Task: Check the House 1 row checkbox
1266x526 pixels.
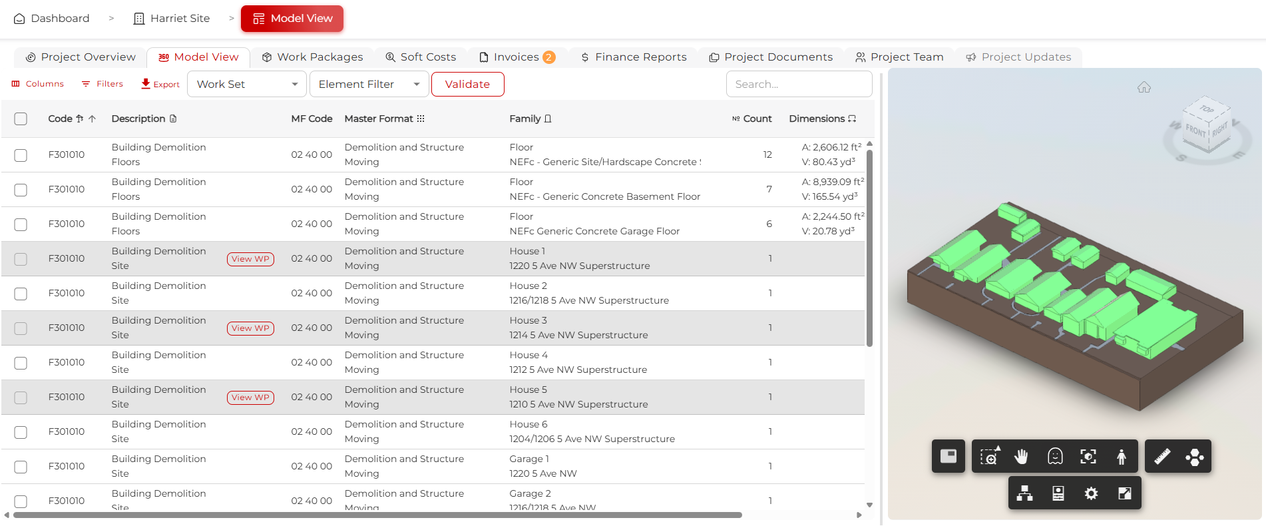Action: [x=21, y=259]
